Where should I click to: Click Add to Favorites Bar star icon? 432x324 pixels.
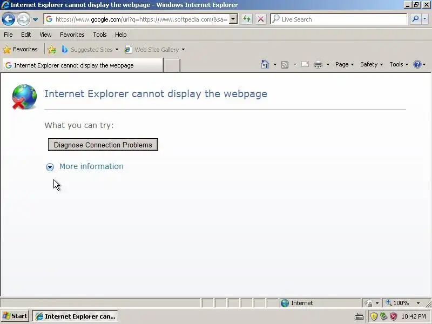52,50
